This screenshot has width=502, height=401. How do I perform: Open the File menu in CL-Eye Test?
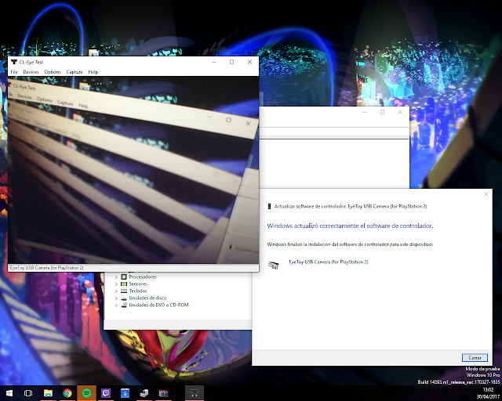pos(14,72)
